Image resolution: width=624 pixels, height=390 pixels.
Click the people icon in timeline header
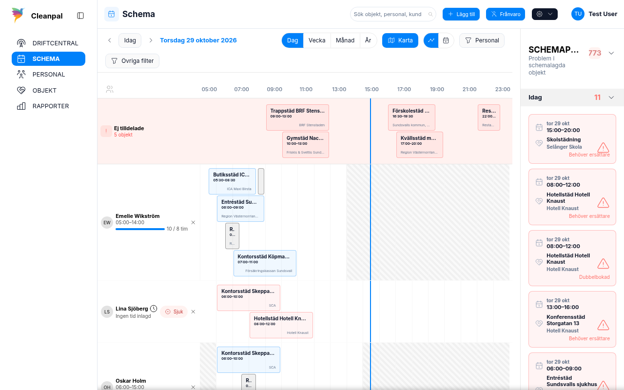(110, 89)
